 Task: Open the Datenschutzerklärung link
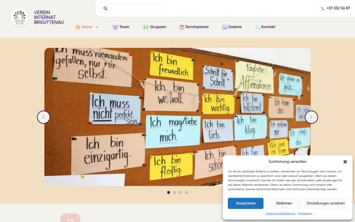[x=280, y=213]
